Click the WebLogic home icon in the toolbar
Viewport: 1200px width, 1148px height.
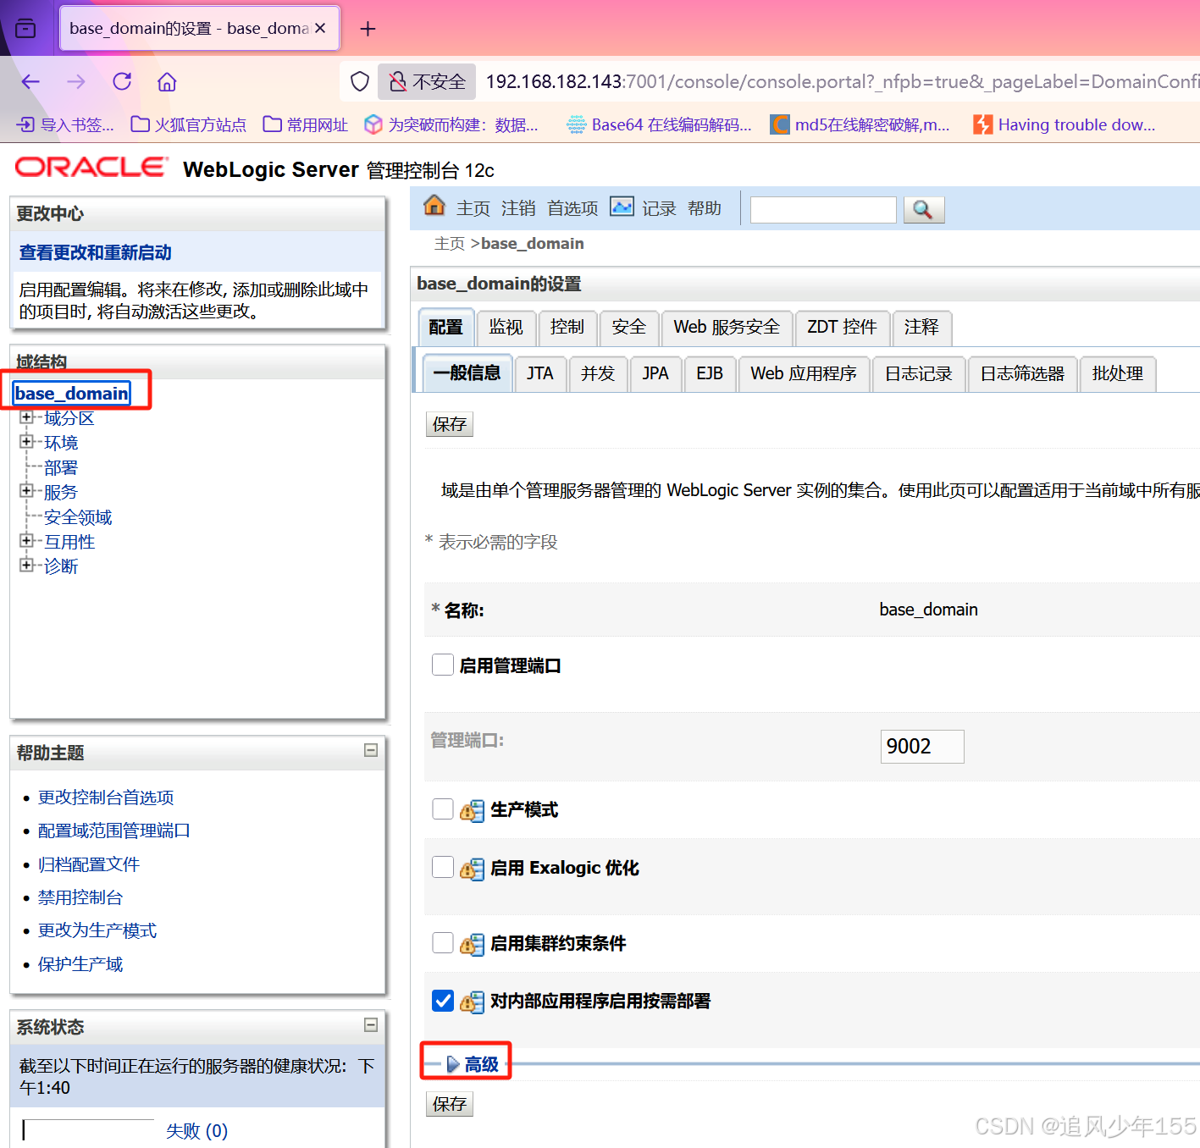point(434,206)
